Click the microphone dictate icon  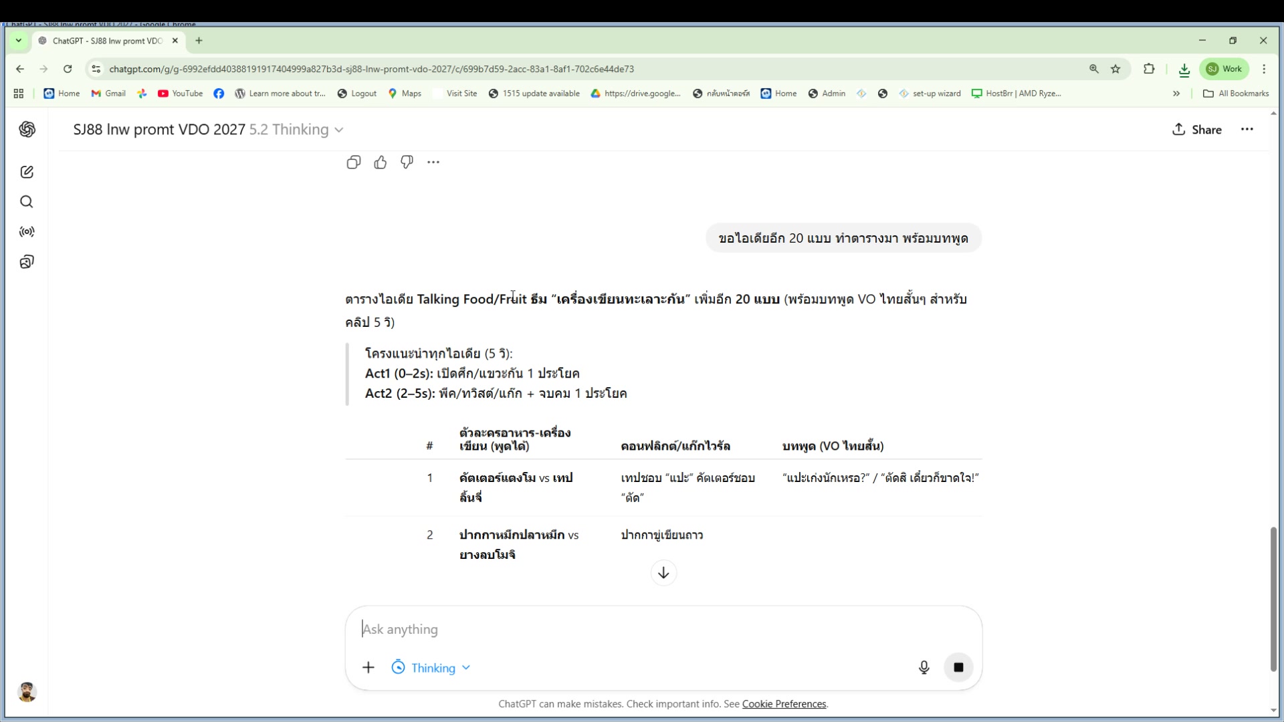point(924,667)
